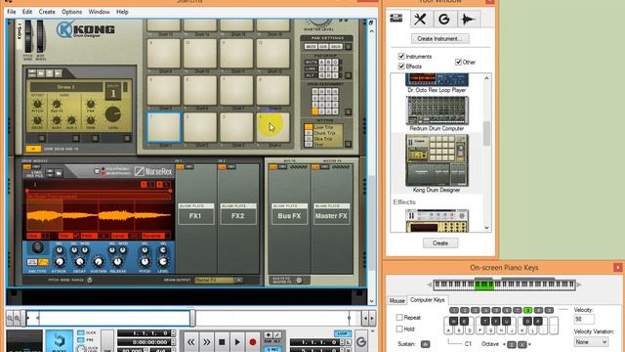Click the Kong drum panel Decay knob
Screen dimensions: 625x352
[37, 119]
